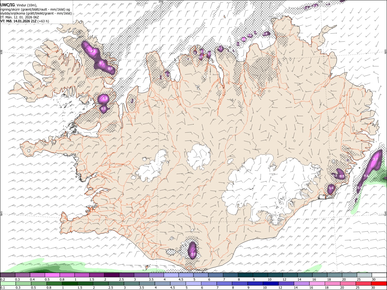The width and height of the screenshot is (387, 290).
Task: Click the white 30 swatch ending the upper legend
Action: 379,275
